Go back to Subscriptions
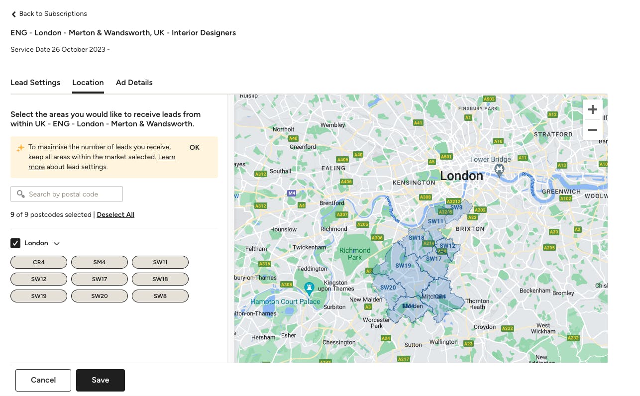Image resolution: width=640 pixels, height=396 pixels. 49,14
